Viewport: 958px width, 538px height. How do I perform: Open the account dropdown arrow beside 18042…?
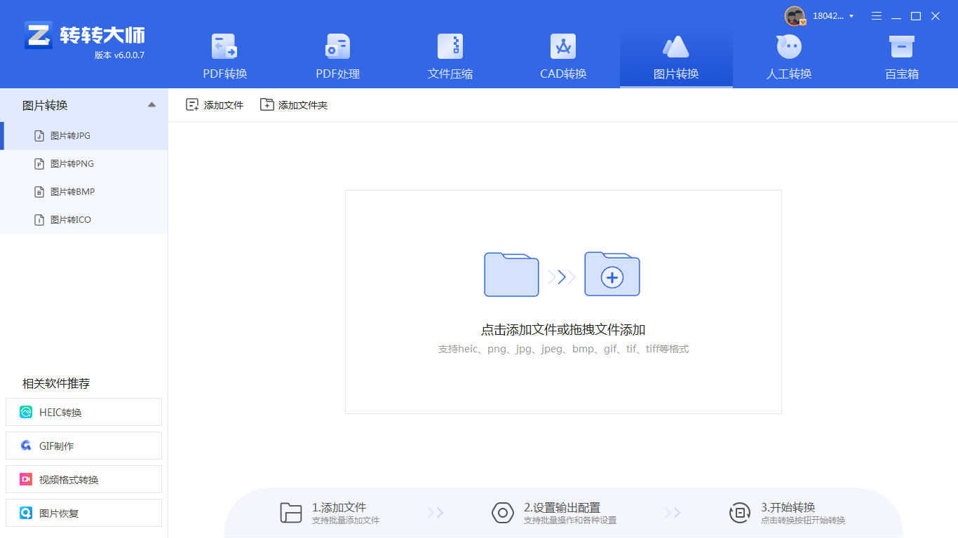point(851,16)
